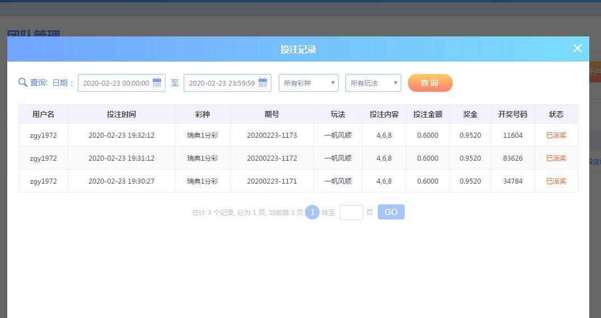Click the 奖金 column header
Viewport: 601px width, 318px height.
coord(470,114)
